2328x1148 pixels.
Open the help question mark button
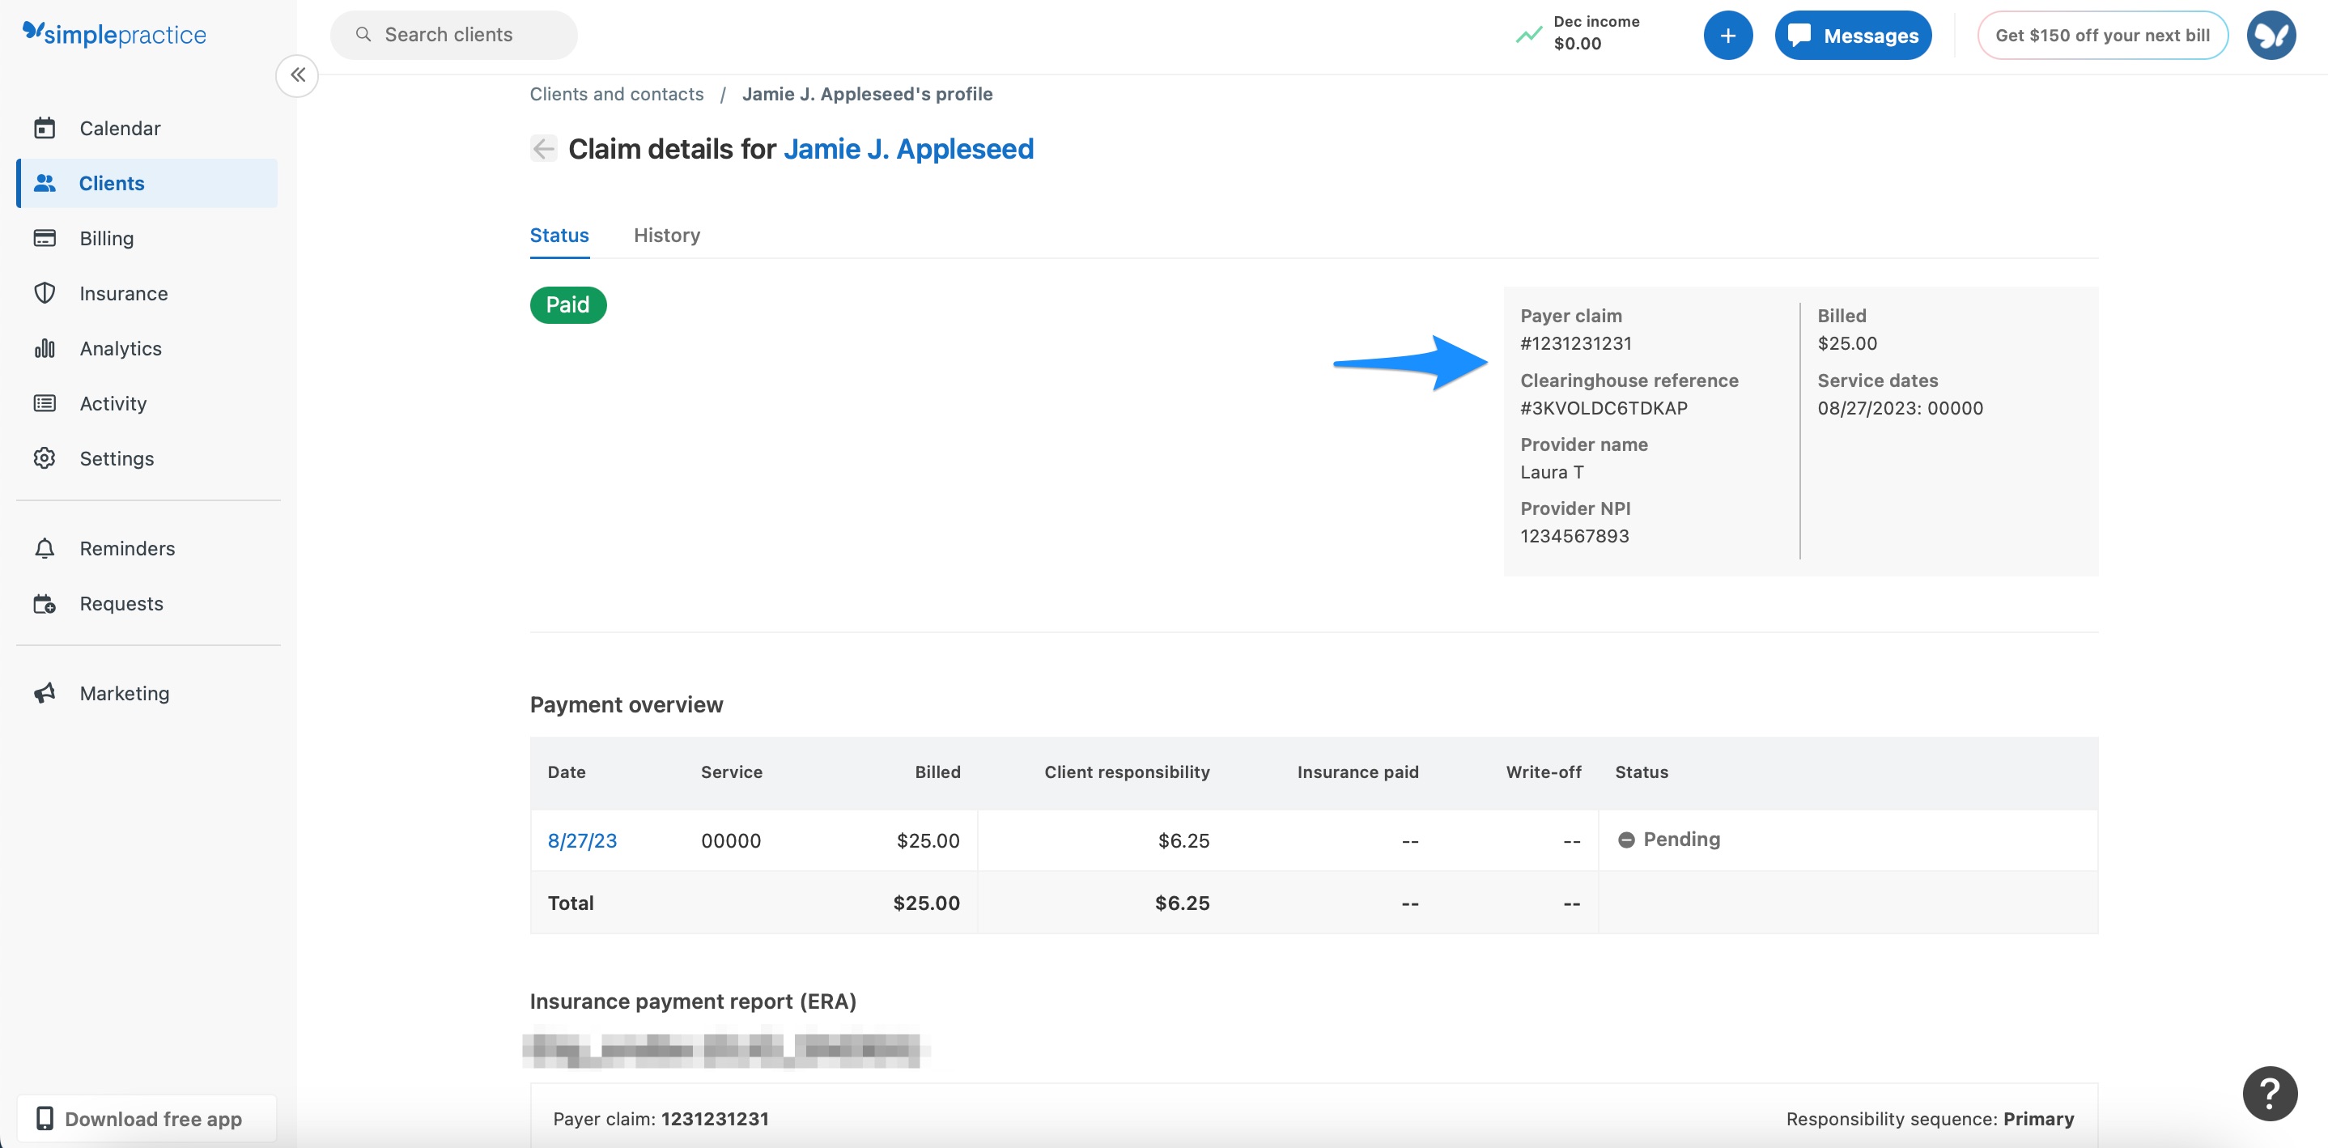coord(2269,1093)
